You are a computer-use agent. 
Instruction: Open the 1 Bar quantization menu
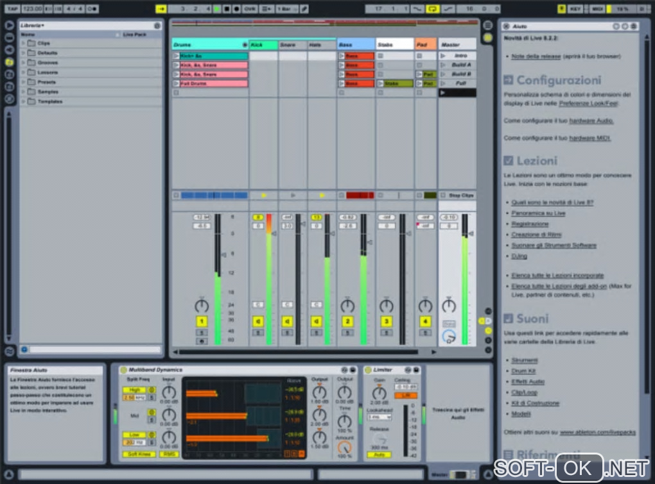286,8
